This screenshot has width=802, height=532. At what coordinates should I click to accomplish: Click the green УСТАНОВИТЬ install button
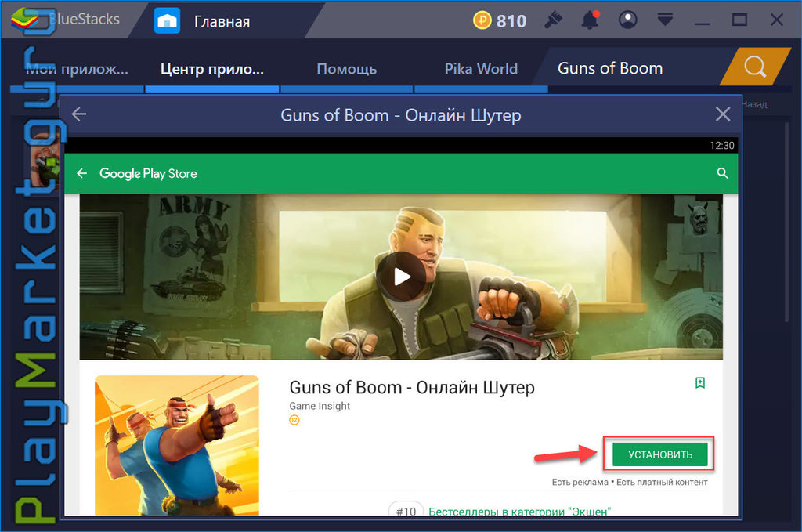pos(659,454)
